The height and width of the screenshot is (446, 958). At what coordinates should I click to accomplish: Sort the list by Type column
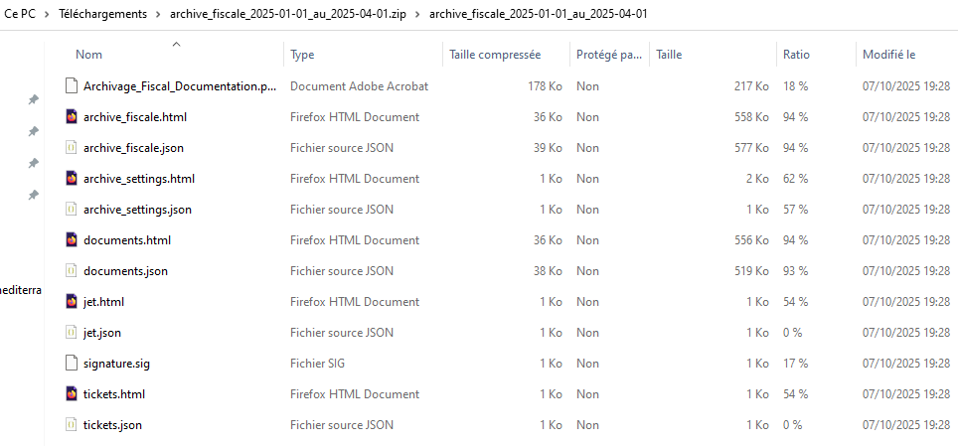coord(303,55)
